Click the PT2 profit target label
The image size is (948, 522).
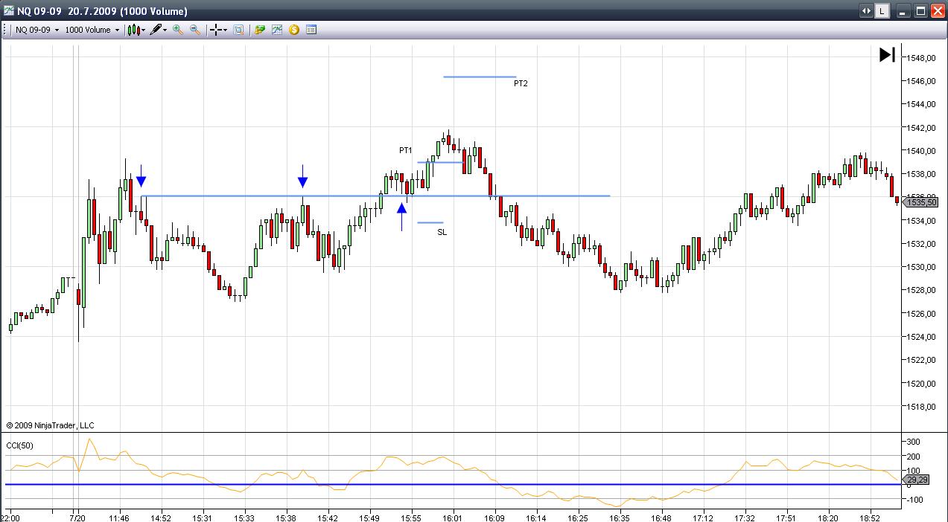point(521,83)
